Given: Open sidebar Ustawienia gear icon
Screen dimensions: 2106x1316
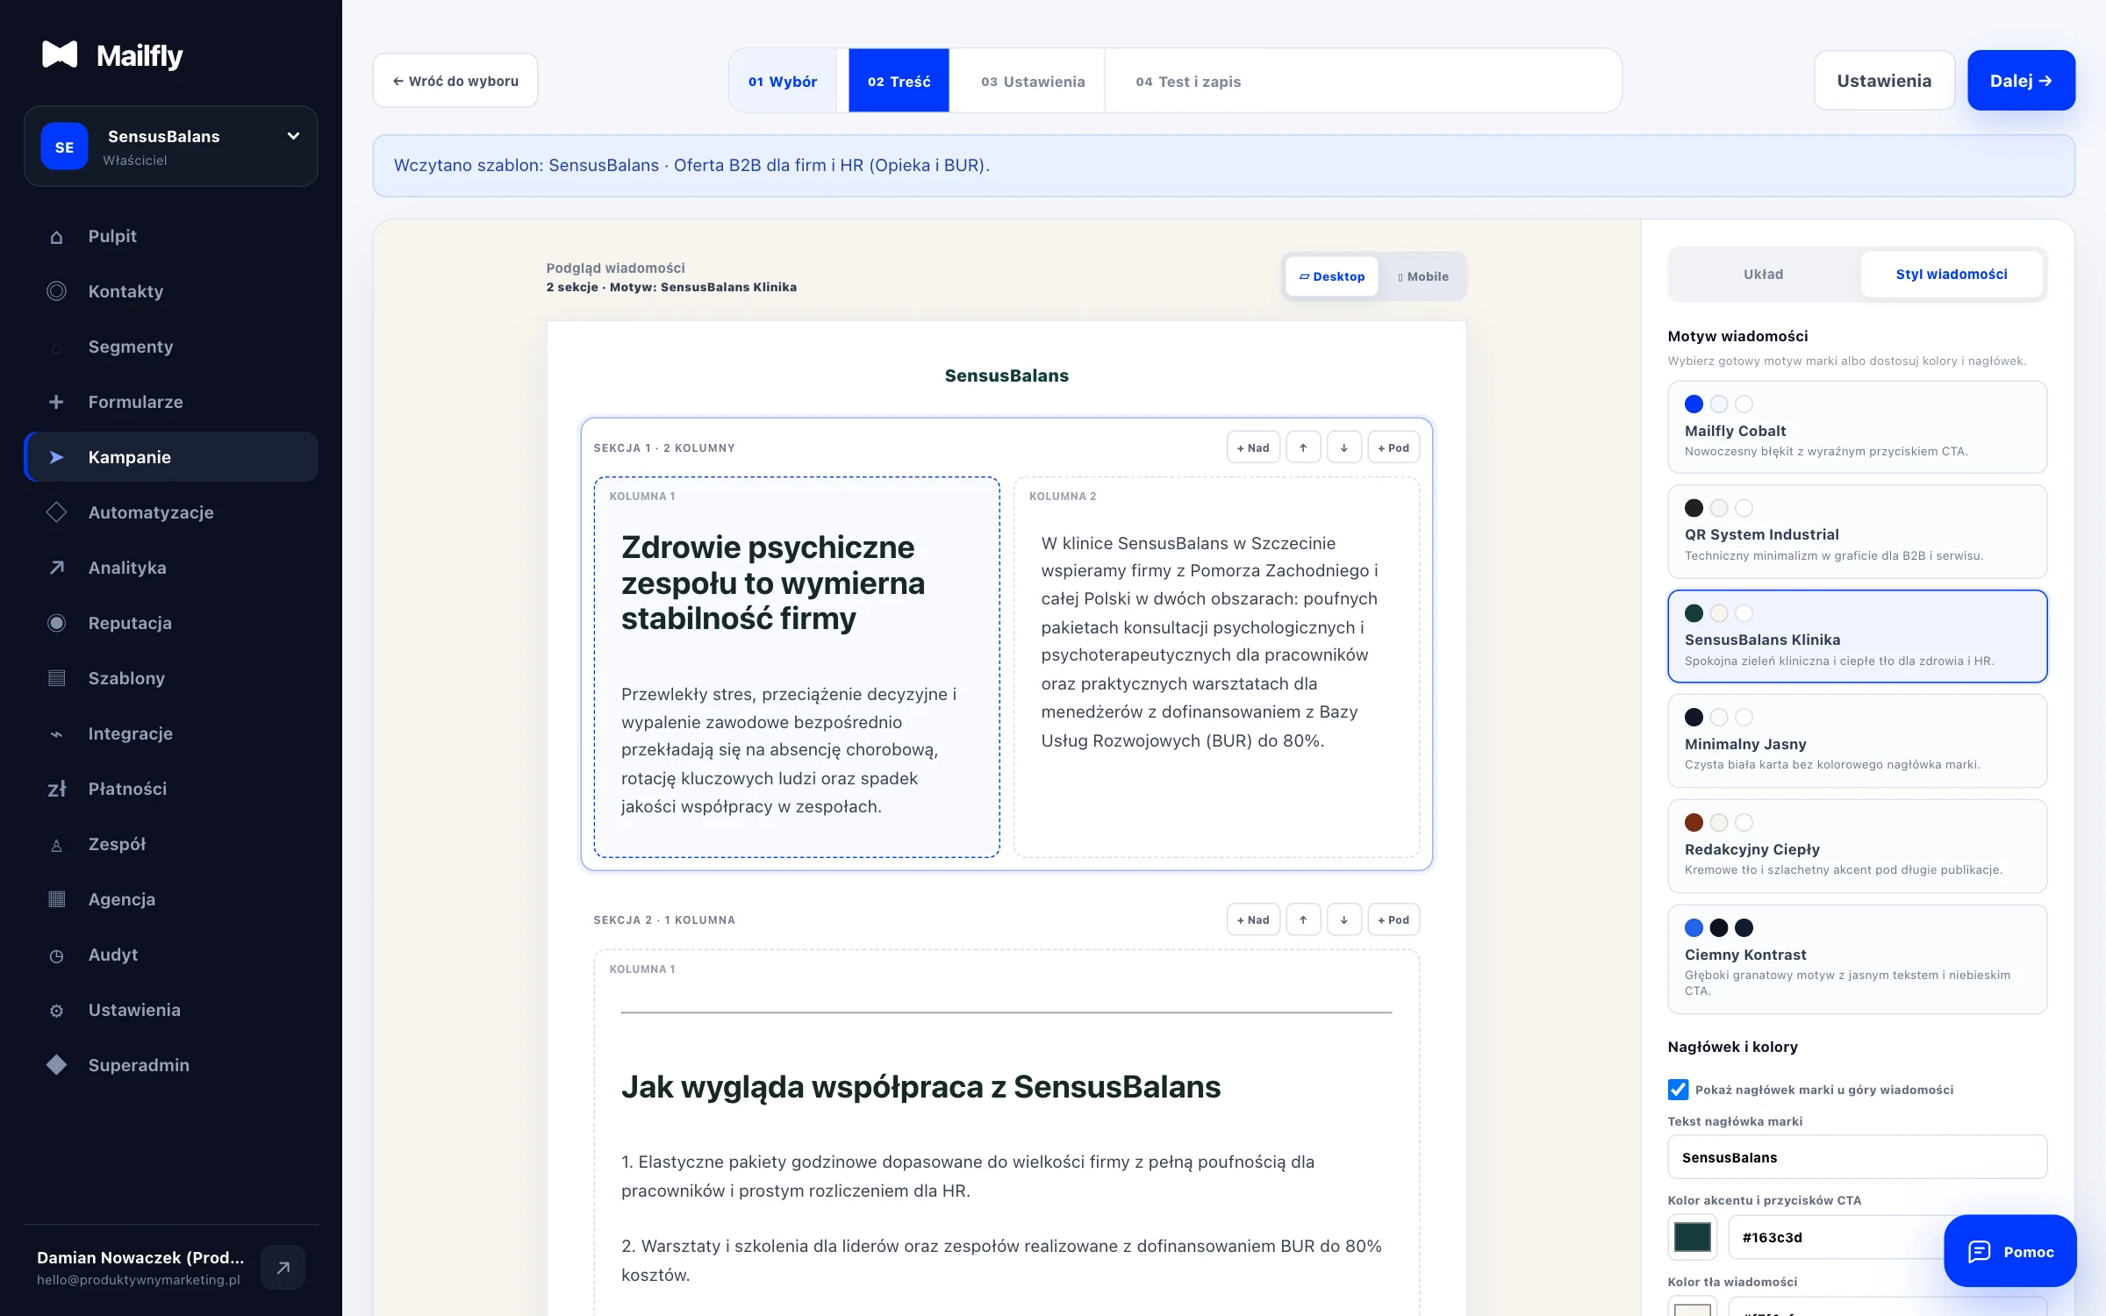Looking at the screenshot, I should coord(56,1011).
